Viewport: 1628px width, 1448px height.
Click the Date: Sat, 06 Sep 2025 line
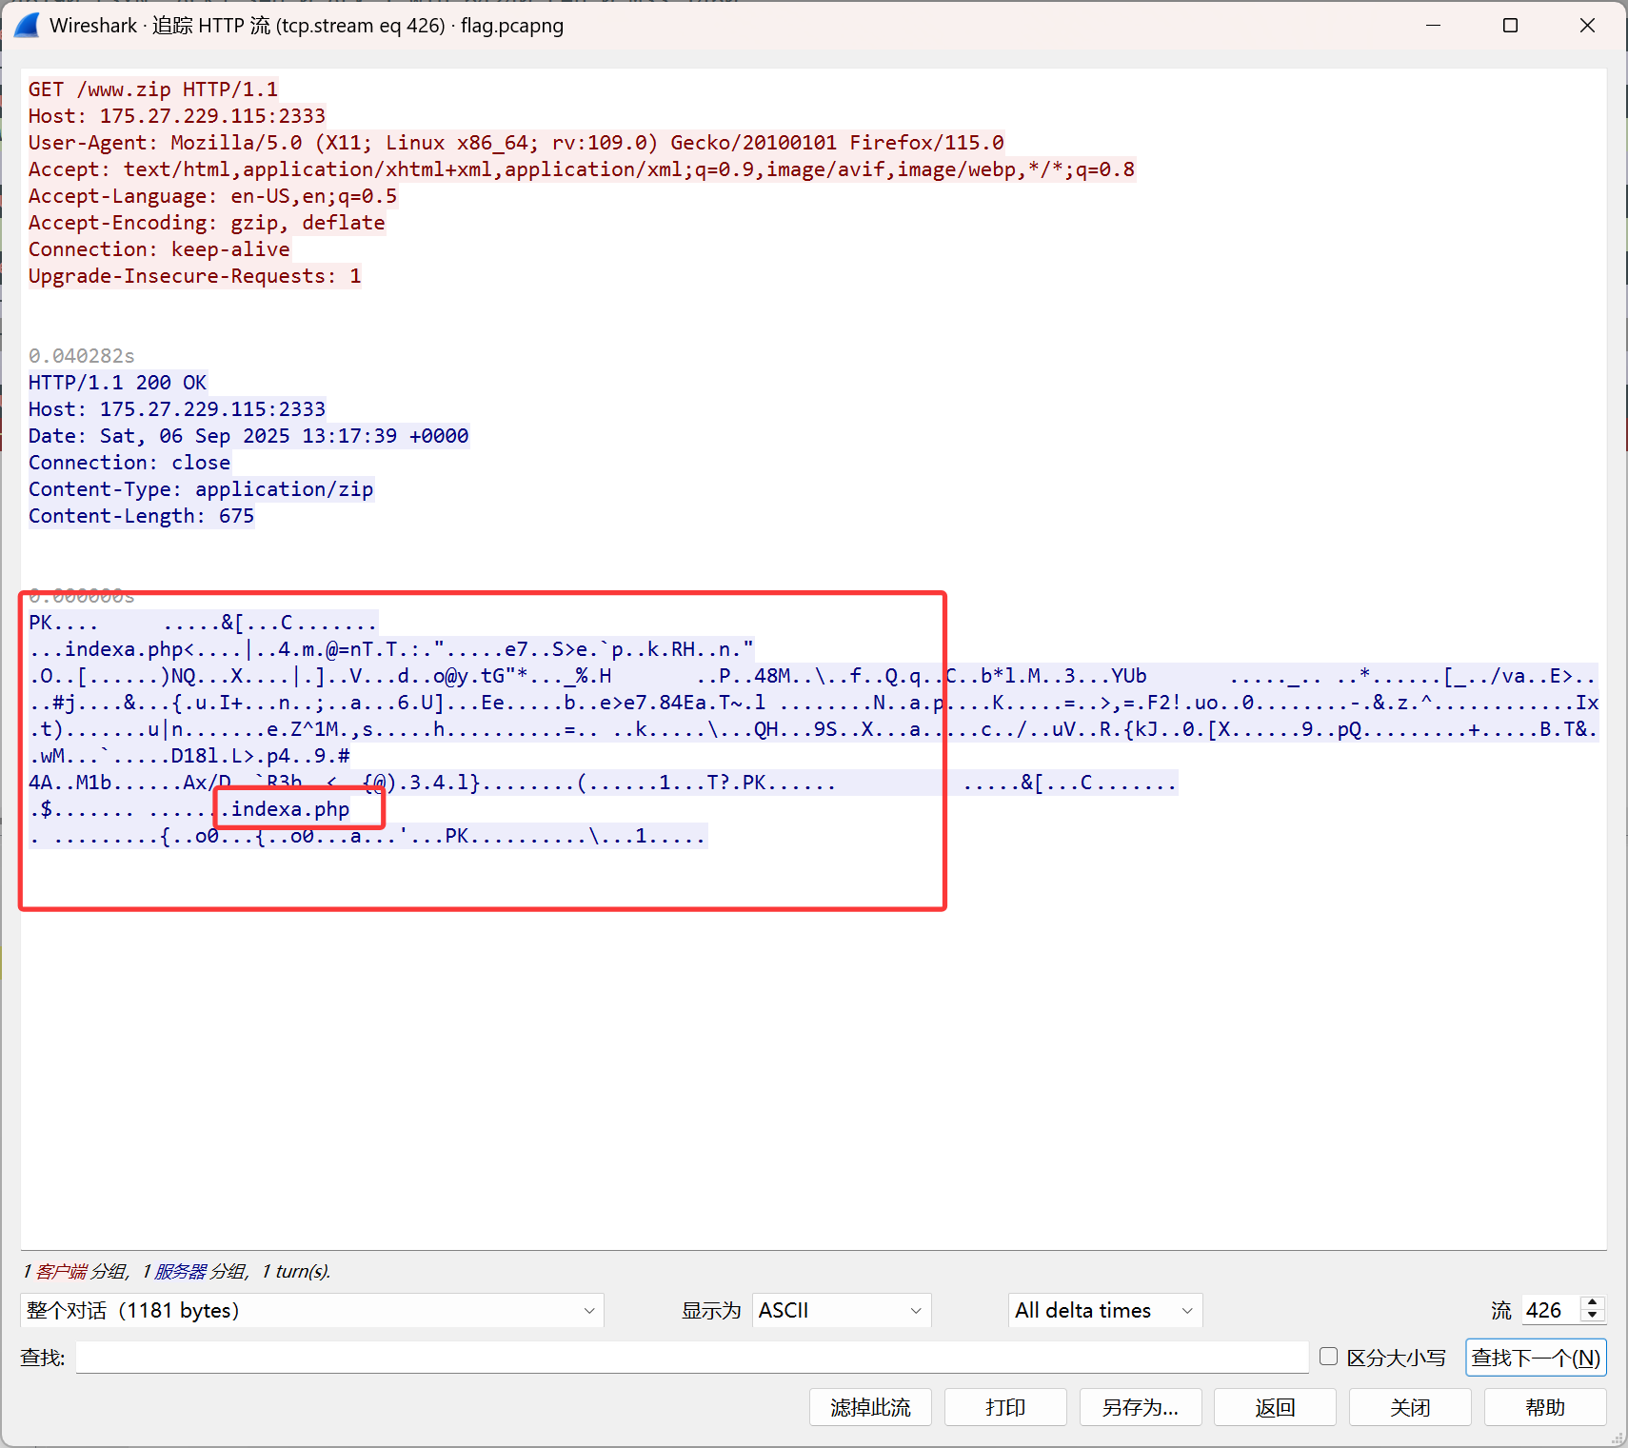pos(248,436)
